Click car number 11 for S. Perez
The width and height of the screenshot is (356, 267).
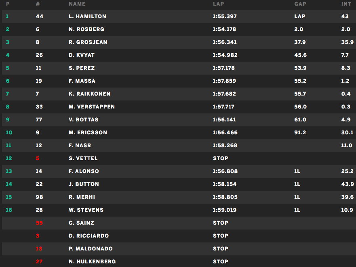(x=39, y=68)
